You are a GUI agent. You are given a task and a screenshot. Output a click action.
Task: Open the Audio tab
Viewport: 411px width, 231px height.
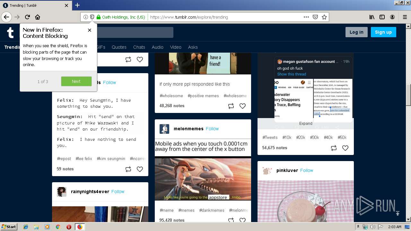point(158,47)
